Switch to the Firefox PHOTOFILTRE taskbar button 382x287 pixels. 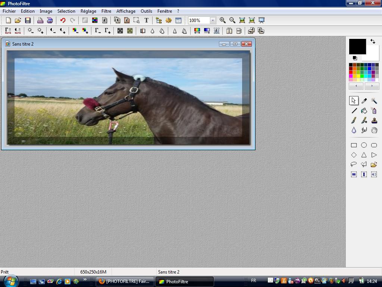point(125,281)
